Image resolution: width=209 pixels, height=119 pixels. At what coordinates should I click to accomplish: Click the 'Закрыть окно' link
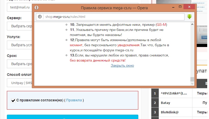122,66
